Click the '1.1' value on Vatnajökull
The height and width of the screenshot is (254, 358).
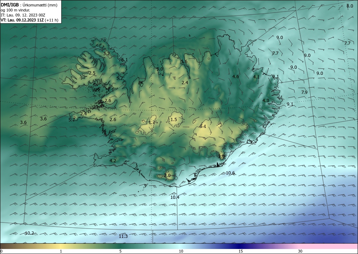click(x=203, y=126)
